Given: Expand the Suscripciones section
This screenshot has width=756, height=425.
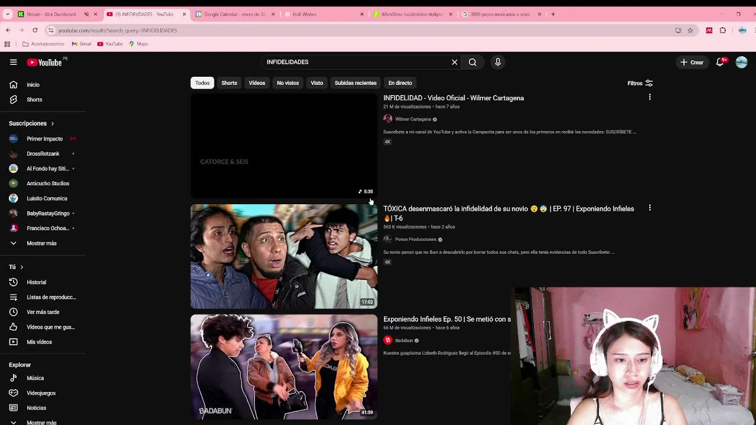Looking at the screenshot, I should [31, 123].
